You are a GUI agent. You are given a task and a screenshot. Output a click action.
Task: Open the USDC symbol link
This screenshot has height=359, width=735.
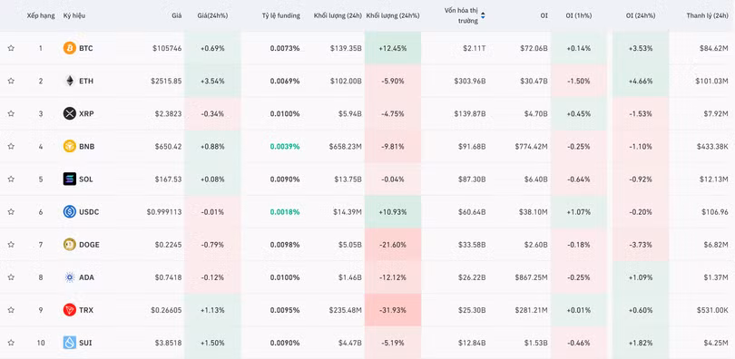click(89, 212)
